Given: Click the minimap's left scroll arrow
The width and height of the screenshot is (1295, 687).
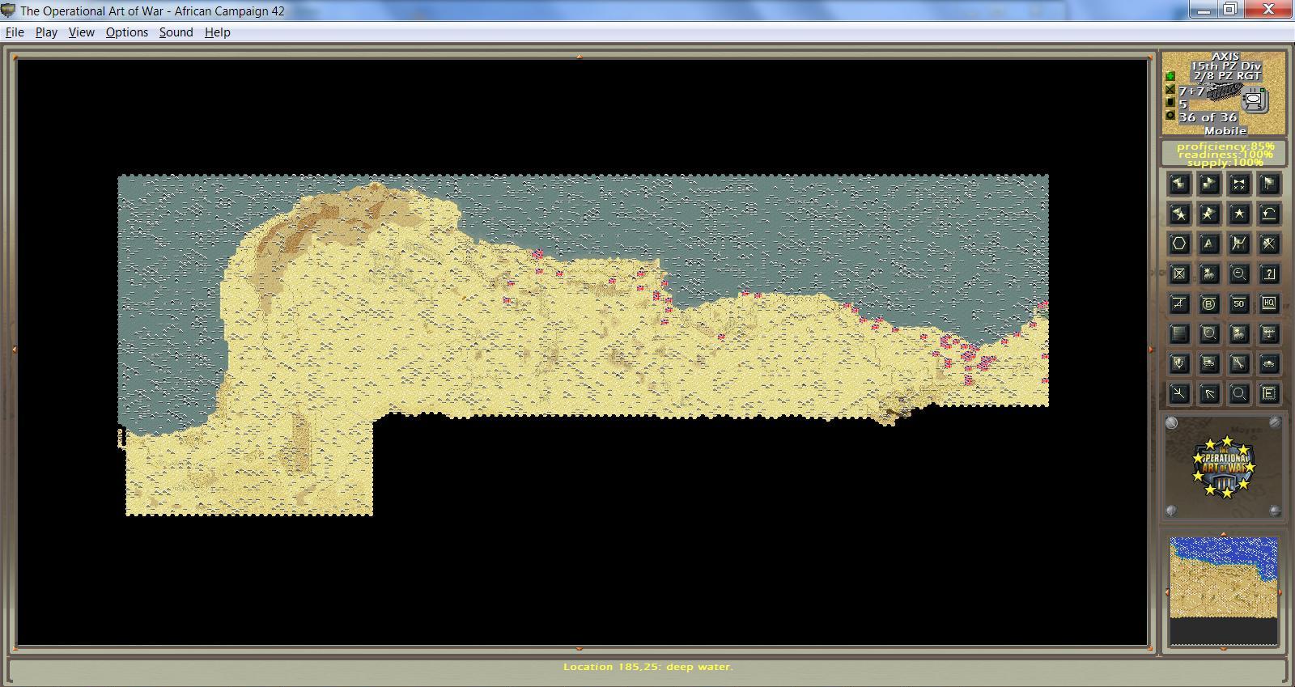Looking at the screenshot, I should click(x=1167, y=592).
